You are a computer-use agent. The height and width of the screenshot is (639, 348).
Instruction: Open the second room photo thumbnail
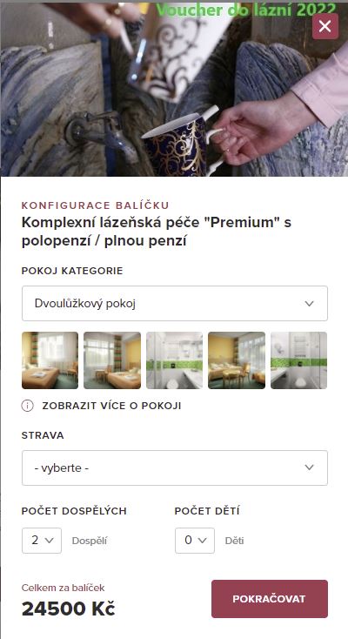pyautogui.click(x=112, y=360)
